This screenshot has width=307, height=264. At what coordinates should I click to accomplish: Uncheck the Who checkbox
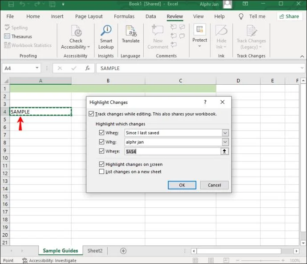(101, 142)
